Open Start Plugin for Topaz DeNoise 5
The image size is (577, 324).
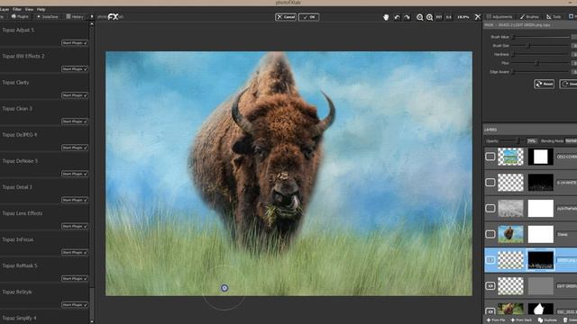(75, 174)
